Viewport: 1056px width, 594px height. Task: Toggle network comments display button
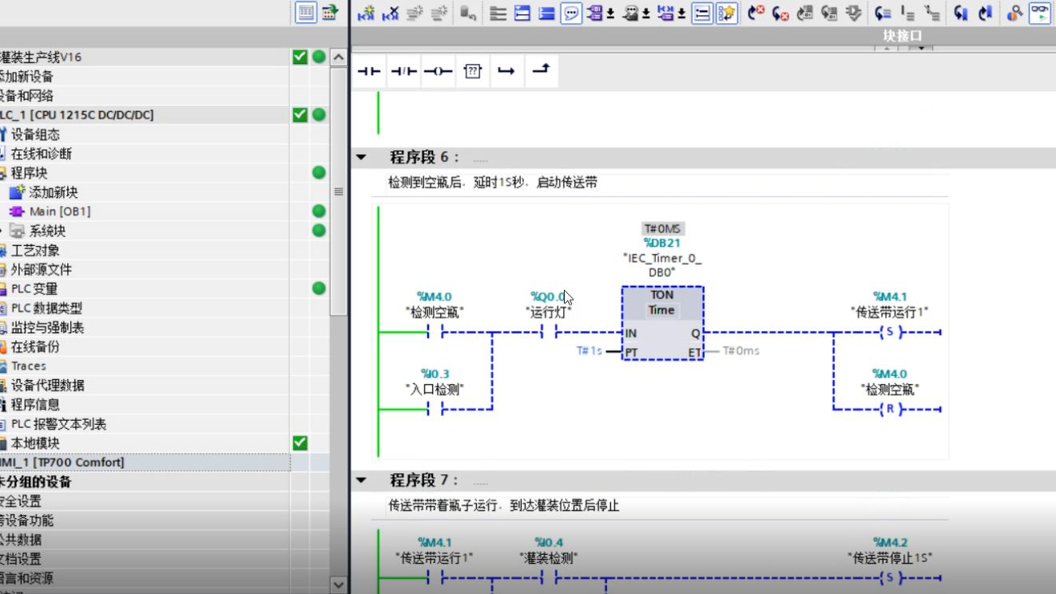tap(702, 13)
